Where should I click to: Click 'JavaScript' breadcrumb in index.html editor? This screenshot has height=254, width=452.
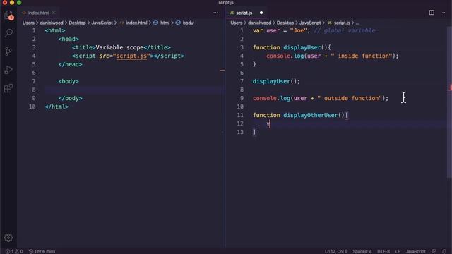coord(102,23)
